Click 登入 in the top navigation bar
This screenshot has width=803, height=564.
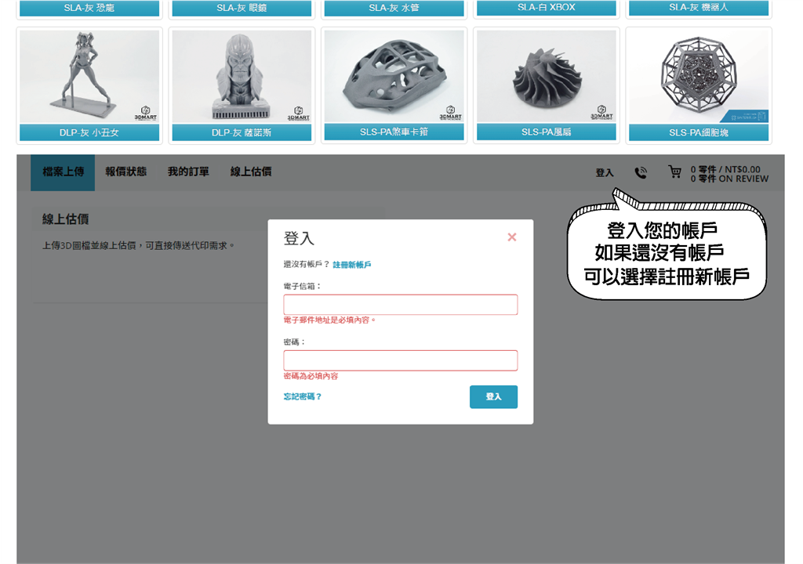pos(604,172)
